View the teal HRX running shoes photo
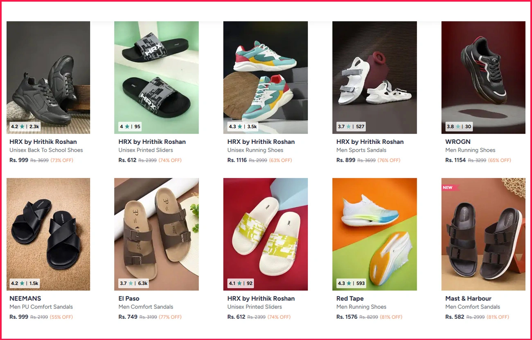 point(266,77)
